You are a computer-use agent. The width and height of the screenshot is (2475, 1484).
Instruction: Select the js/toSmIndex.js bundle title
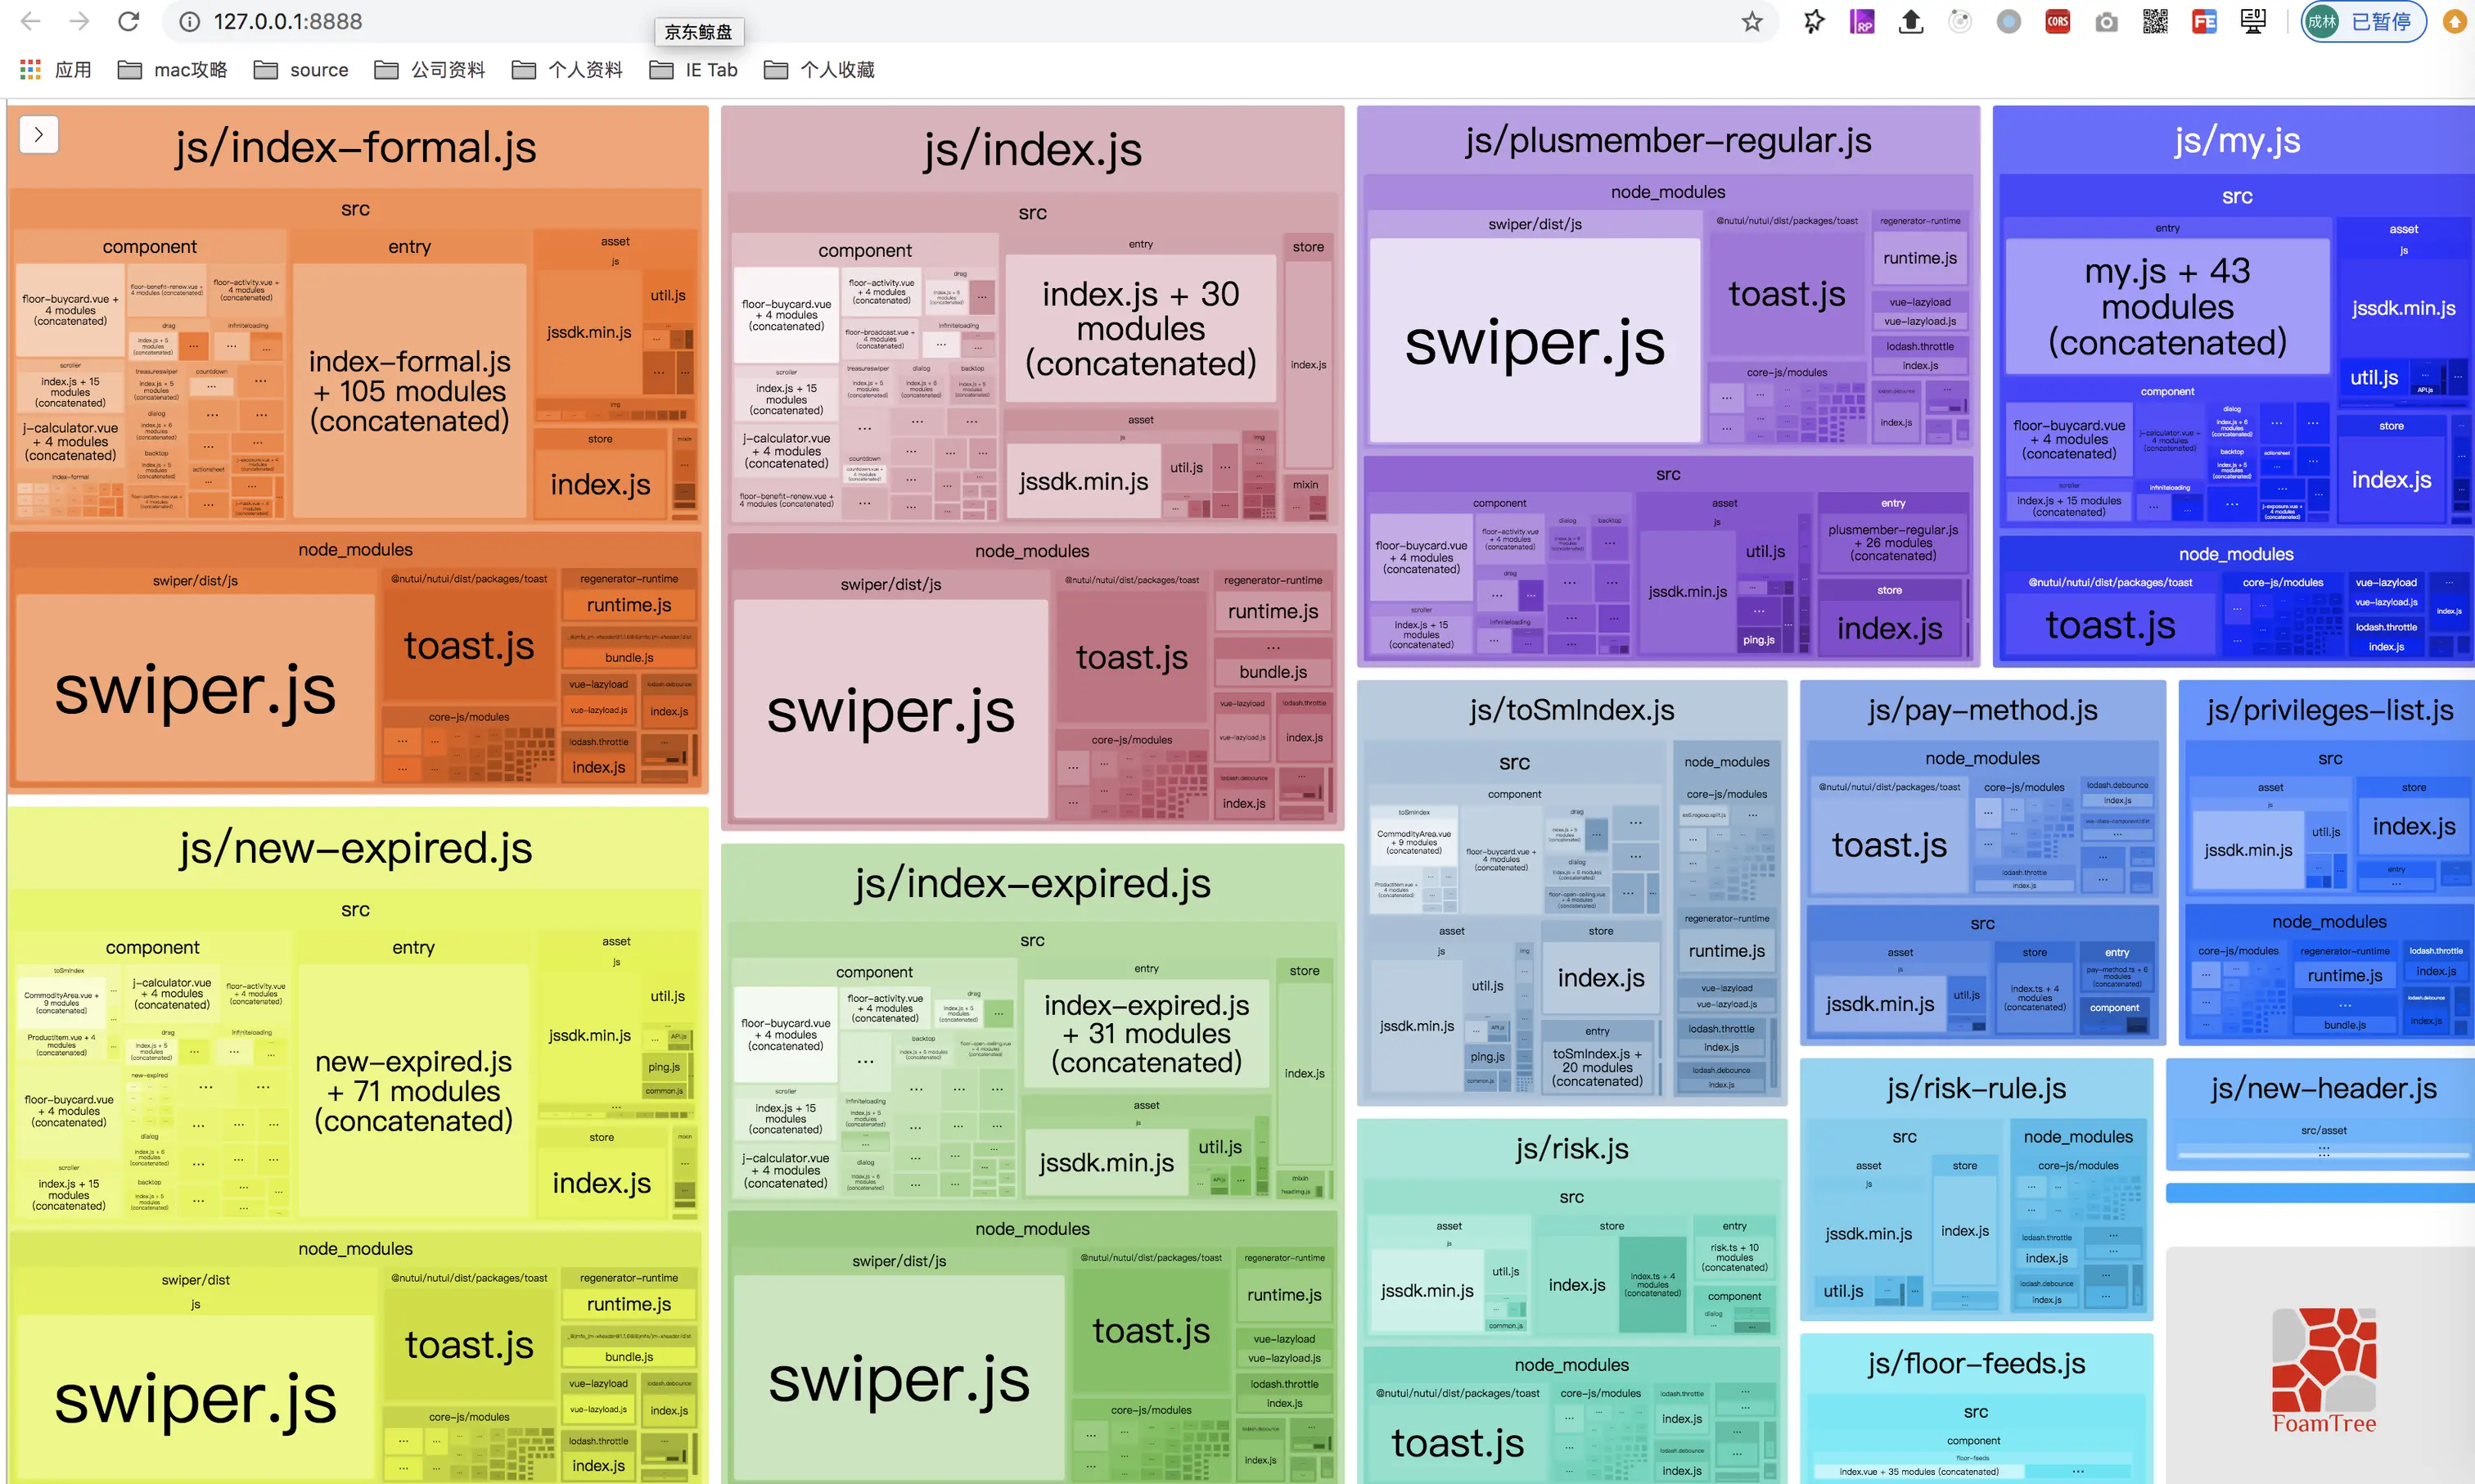coord(1571,710)
